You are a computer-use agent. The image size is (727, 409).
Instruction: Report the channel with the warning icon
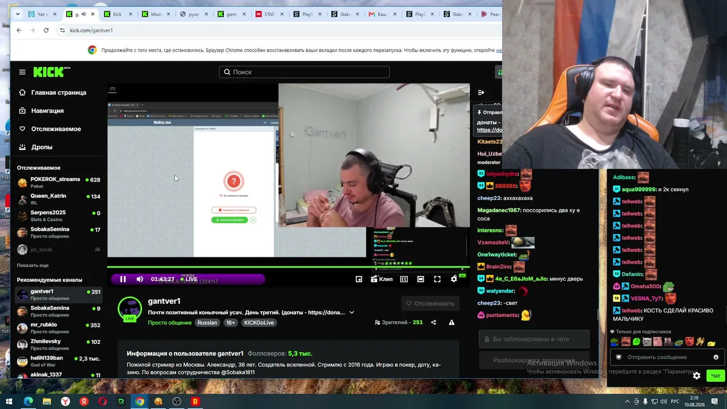tap(452, 323)
